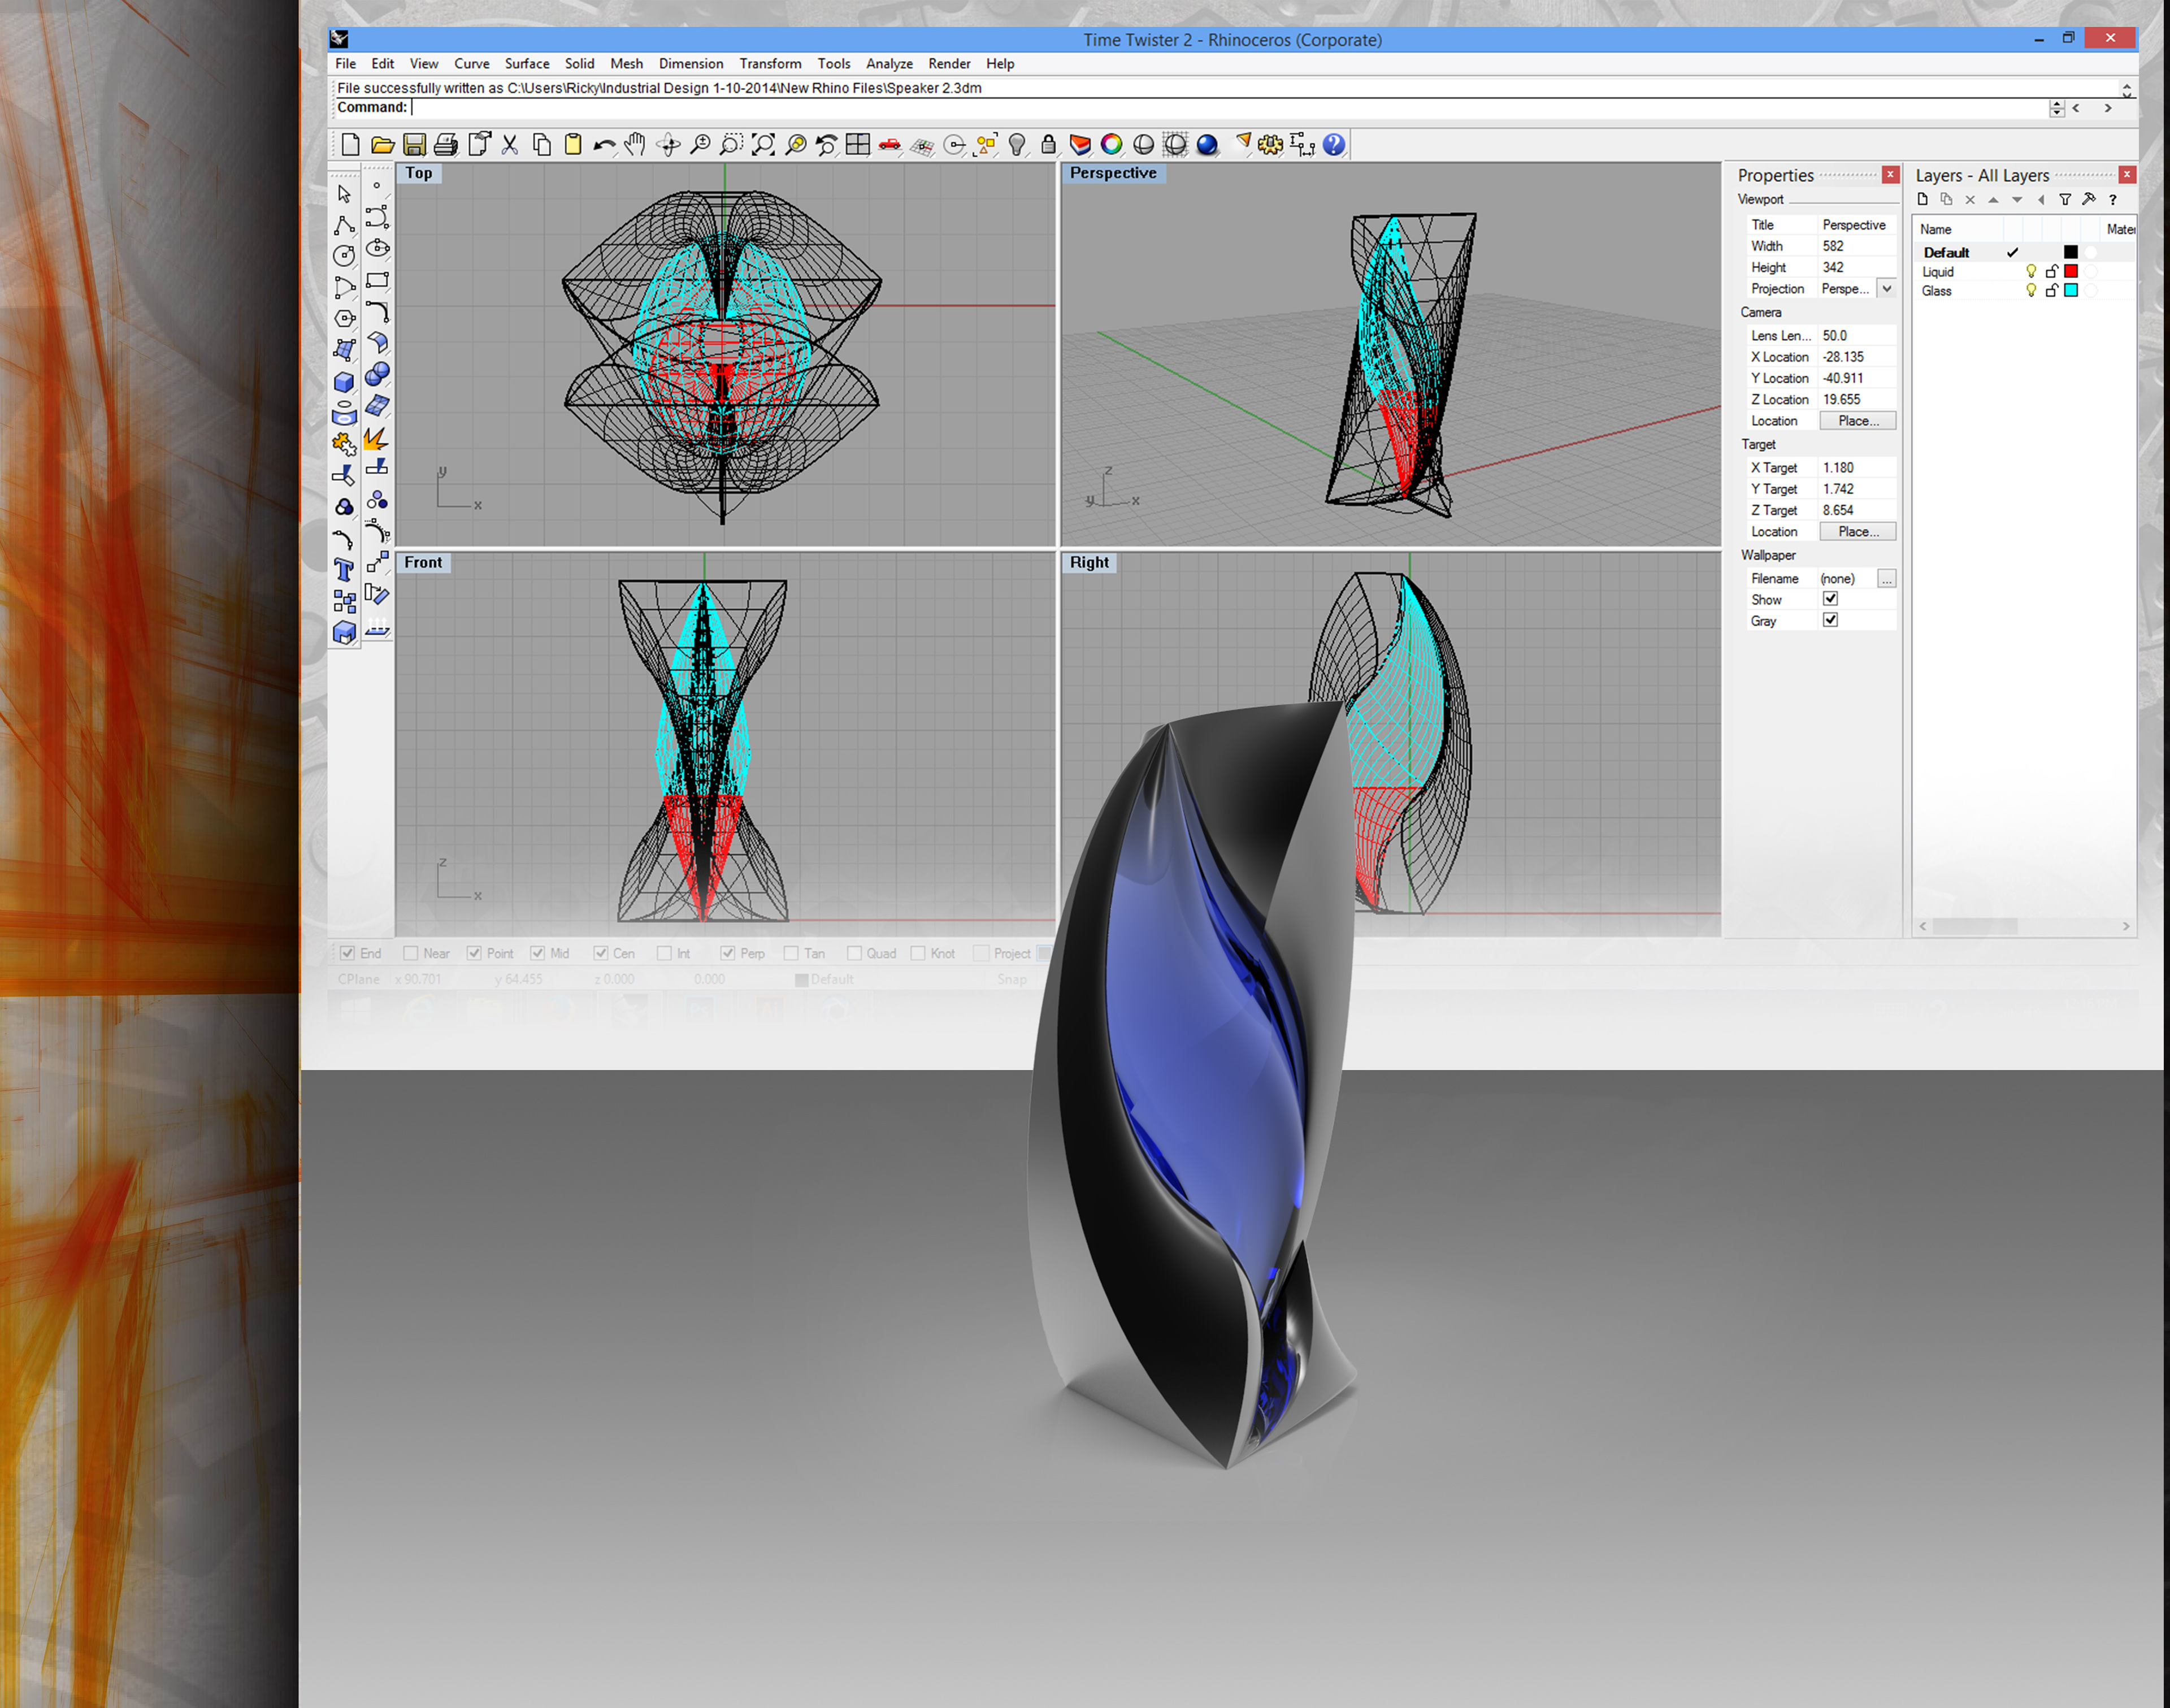Open the Render menu
Image resolution: width=2170 pixels, height=1708 pixels.
[949, 63]
